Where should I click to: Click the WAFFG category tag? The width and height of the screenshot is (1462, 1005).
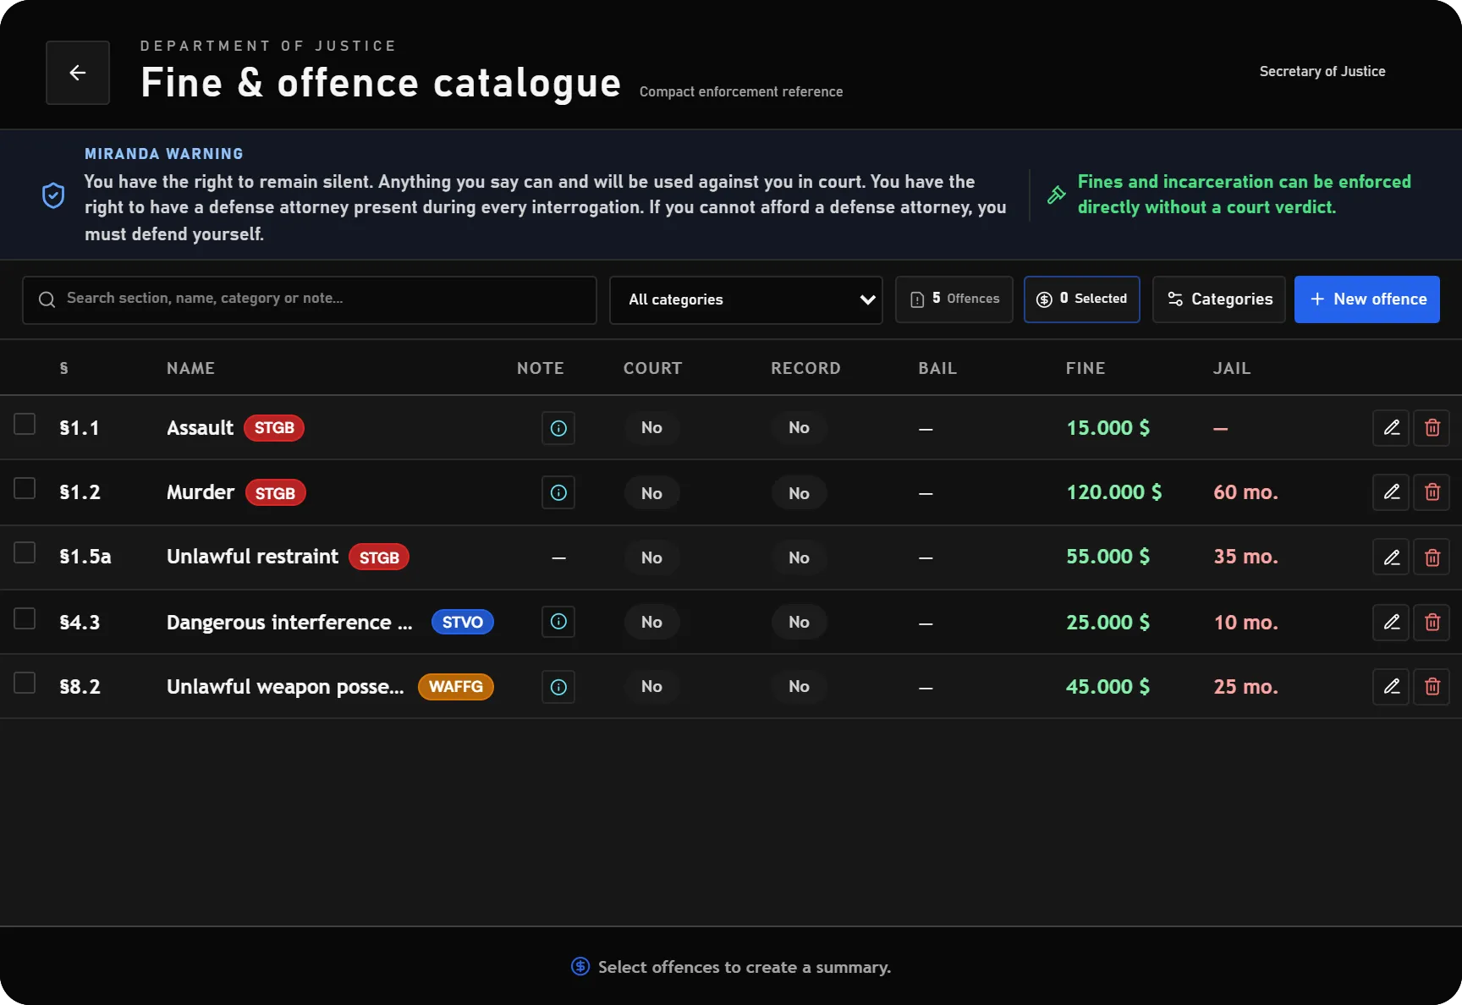pos(456,687)
